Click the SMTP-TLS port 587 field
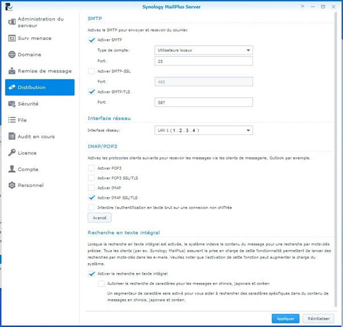 (x=203, y=102)
